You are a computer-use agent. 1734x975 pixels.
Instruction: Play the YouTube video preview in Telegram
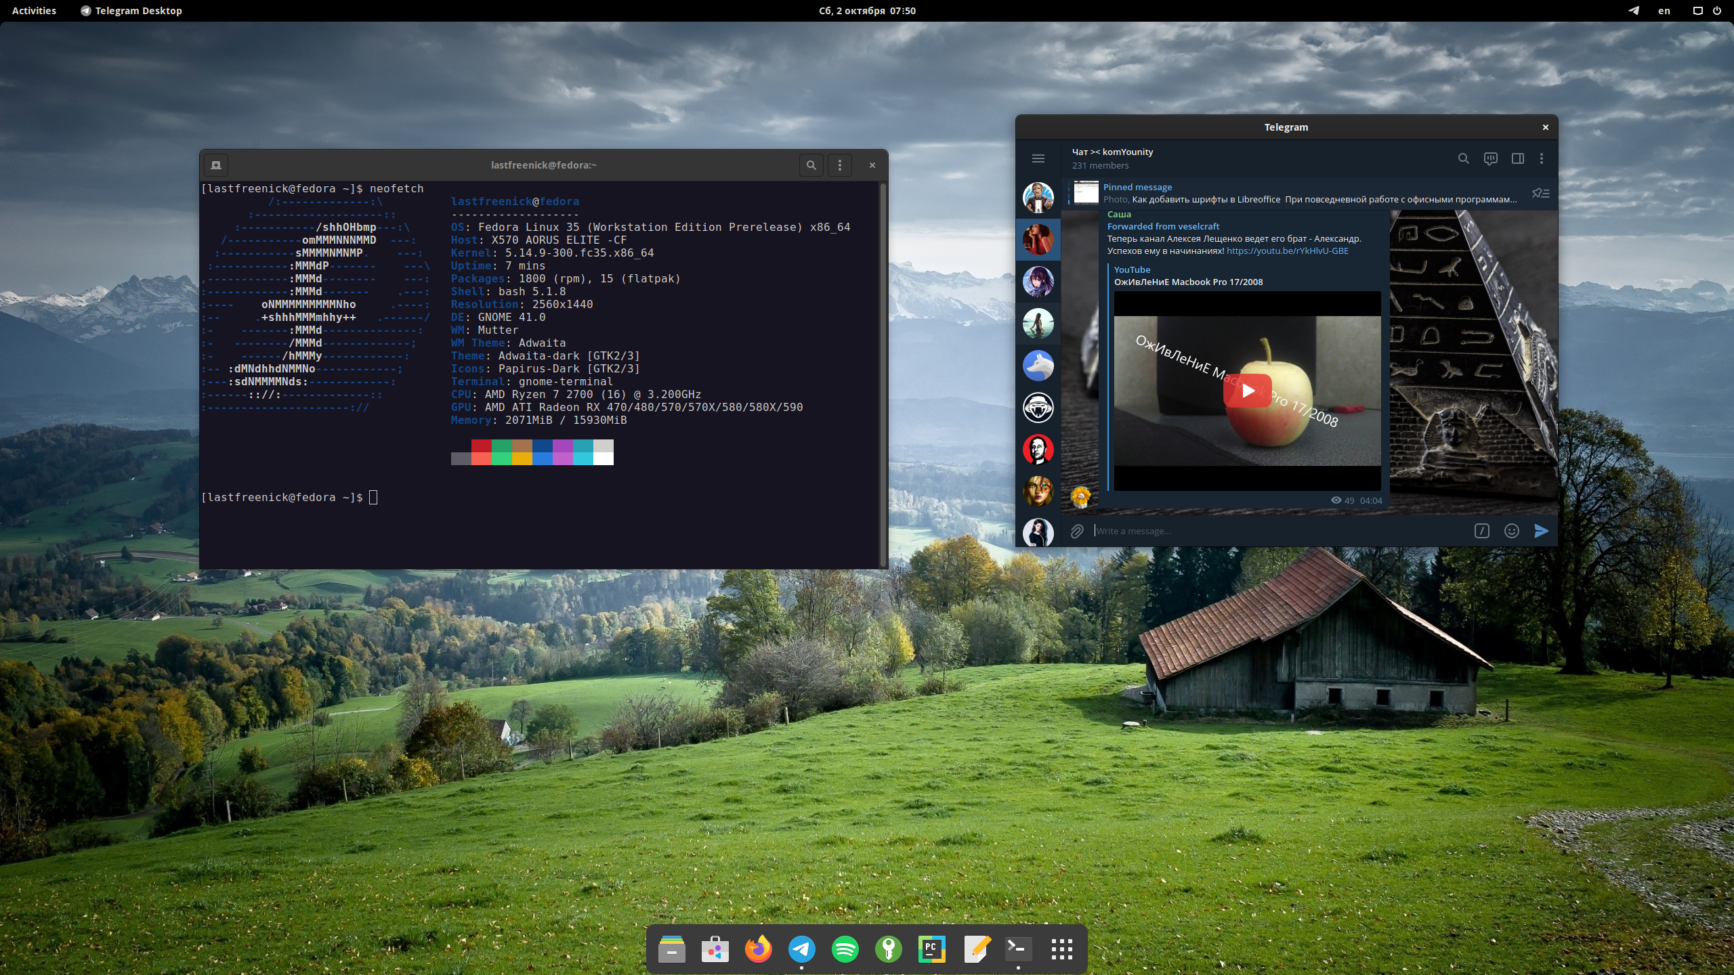click(1247, 391)
